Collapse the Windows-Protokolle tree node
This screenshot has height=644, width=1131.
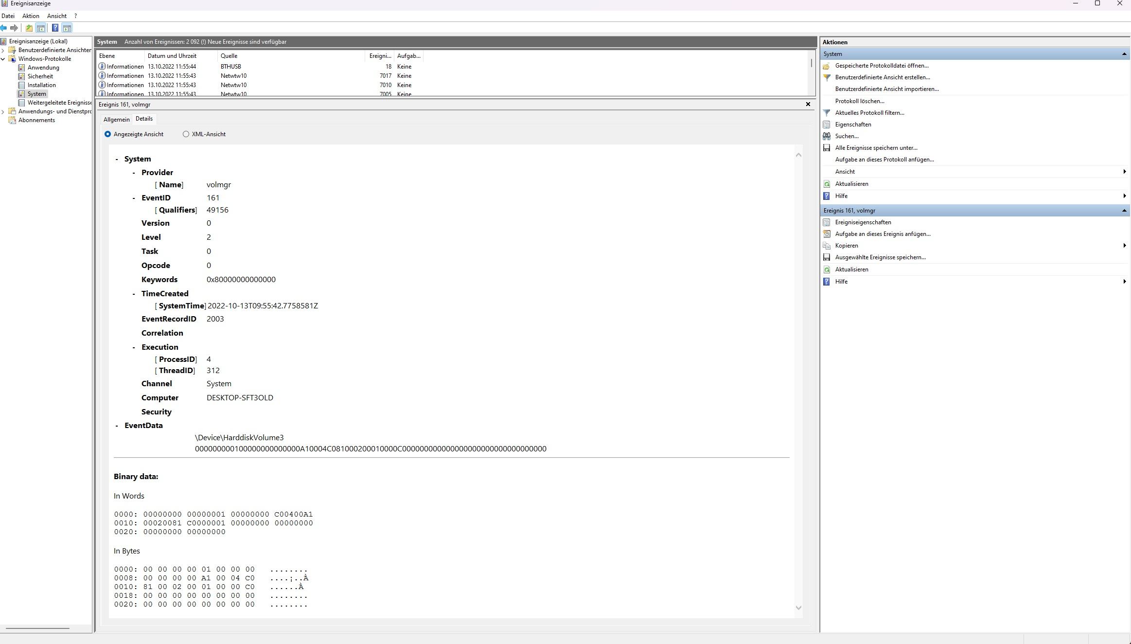tap(3, 59)
